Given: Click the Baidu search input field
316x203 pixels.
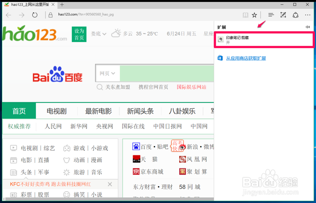Looking at the screenshot, I should (x=167, y=73).
